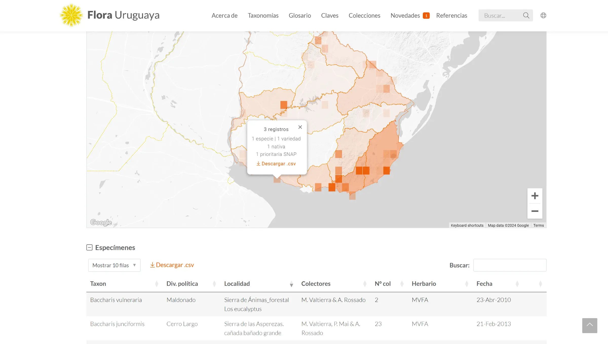Image resolution: width=608 pixels, height=344 pixels.
Task: Open the language globe icon
Action: pos(543,15)
